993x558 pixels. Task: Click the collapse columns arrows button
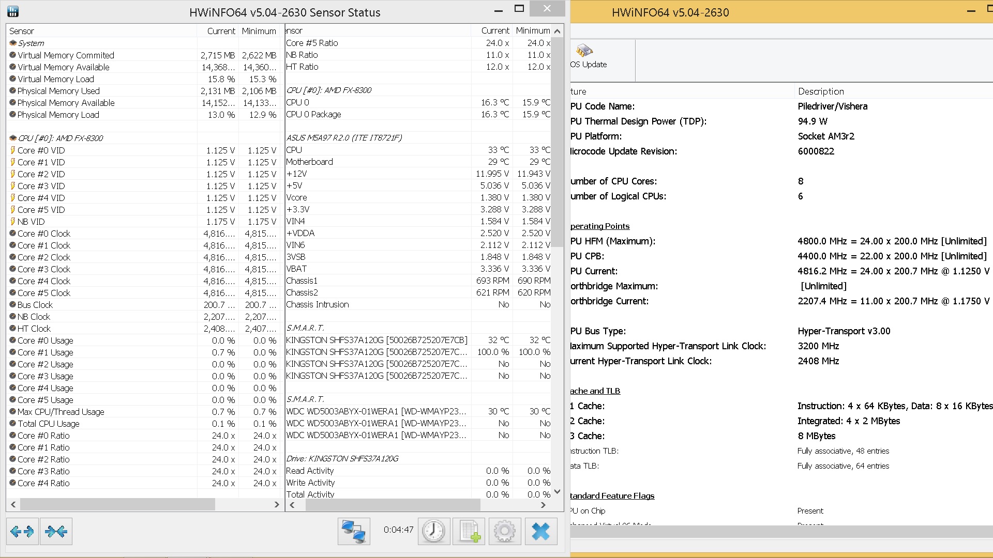(x=56, y=531)
